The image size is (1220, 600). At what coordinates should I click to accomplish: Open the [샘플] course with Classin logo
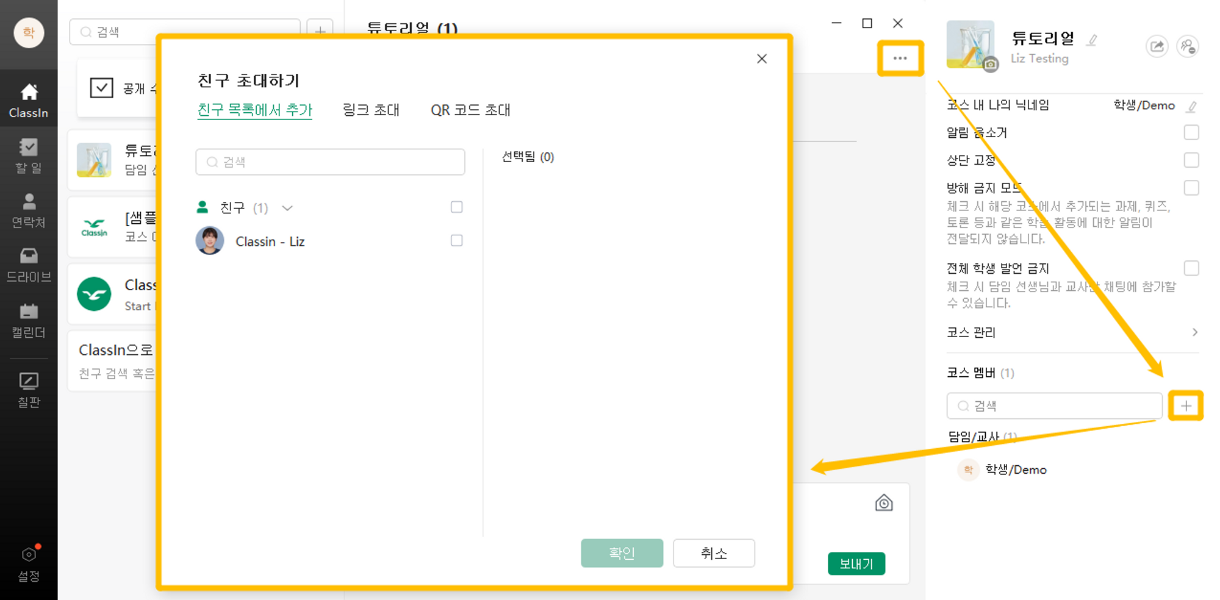coord(113,227)
